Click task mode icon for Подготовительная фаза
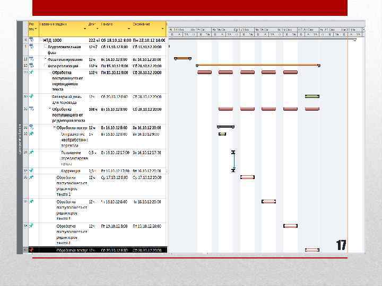The image size is (382, 286). click(x=32, y=46)
